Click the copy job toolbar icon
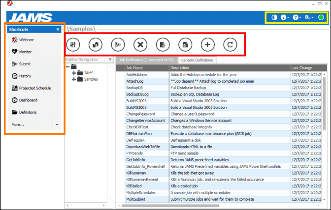 (x=96, y=44)
